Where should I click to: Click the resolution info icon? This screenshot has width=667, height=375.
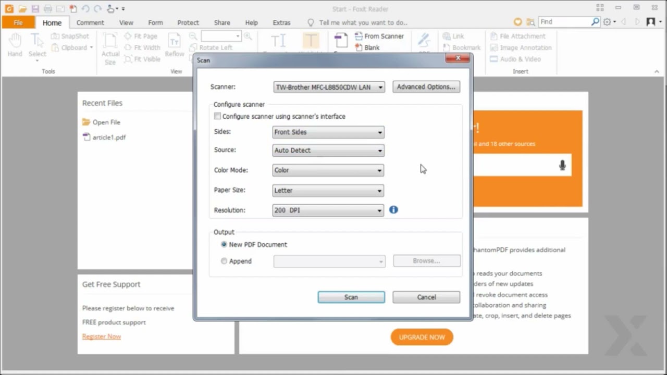(393, 209)
